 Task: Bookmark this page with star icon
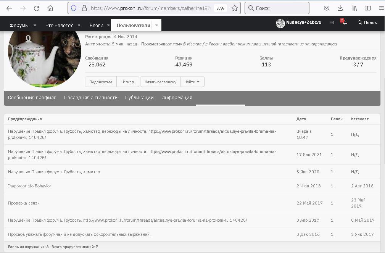[235, 8]
